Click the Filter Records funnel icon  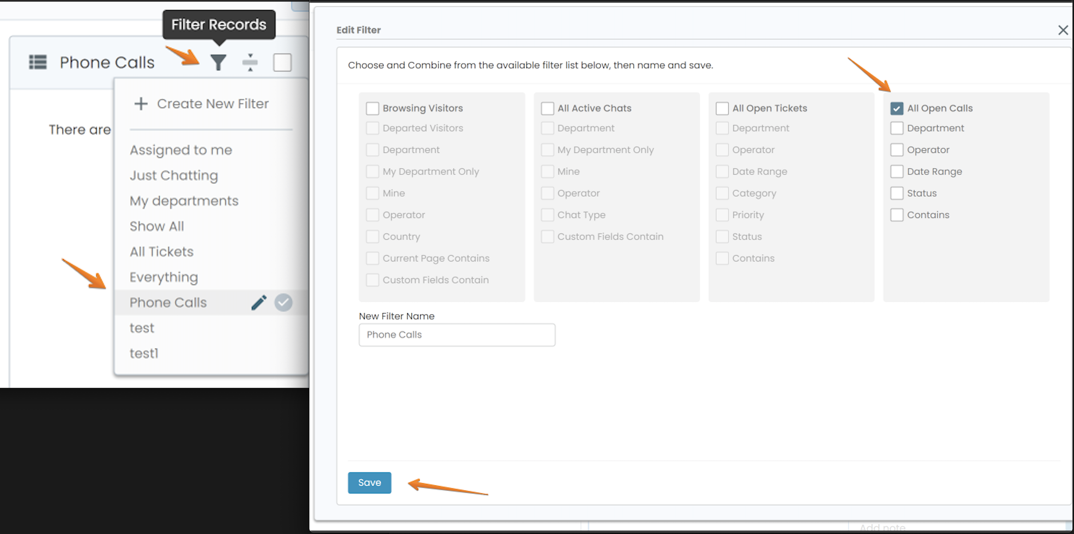coord(218,62)
